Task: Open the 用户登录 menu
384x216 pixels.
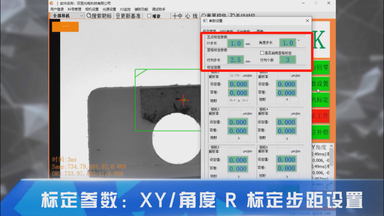Action: point(57,9)
